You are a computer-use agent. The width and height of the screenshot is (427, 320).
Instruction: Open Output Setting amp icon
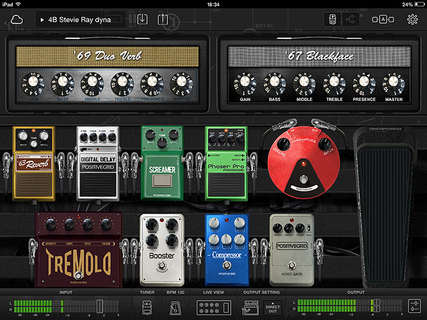coord(250,308)
